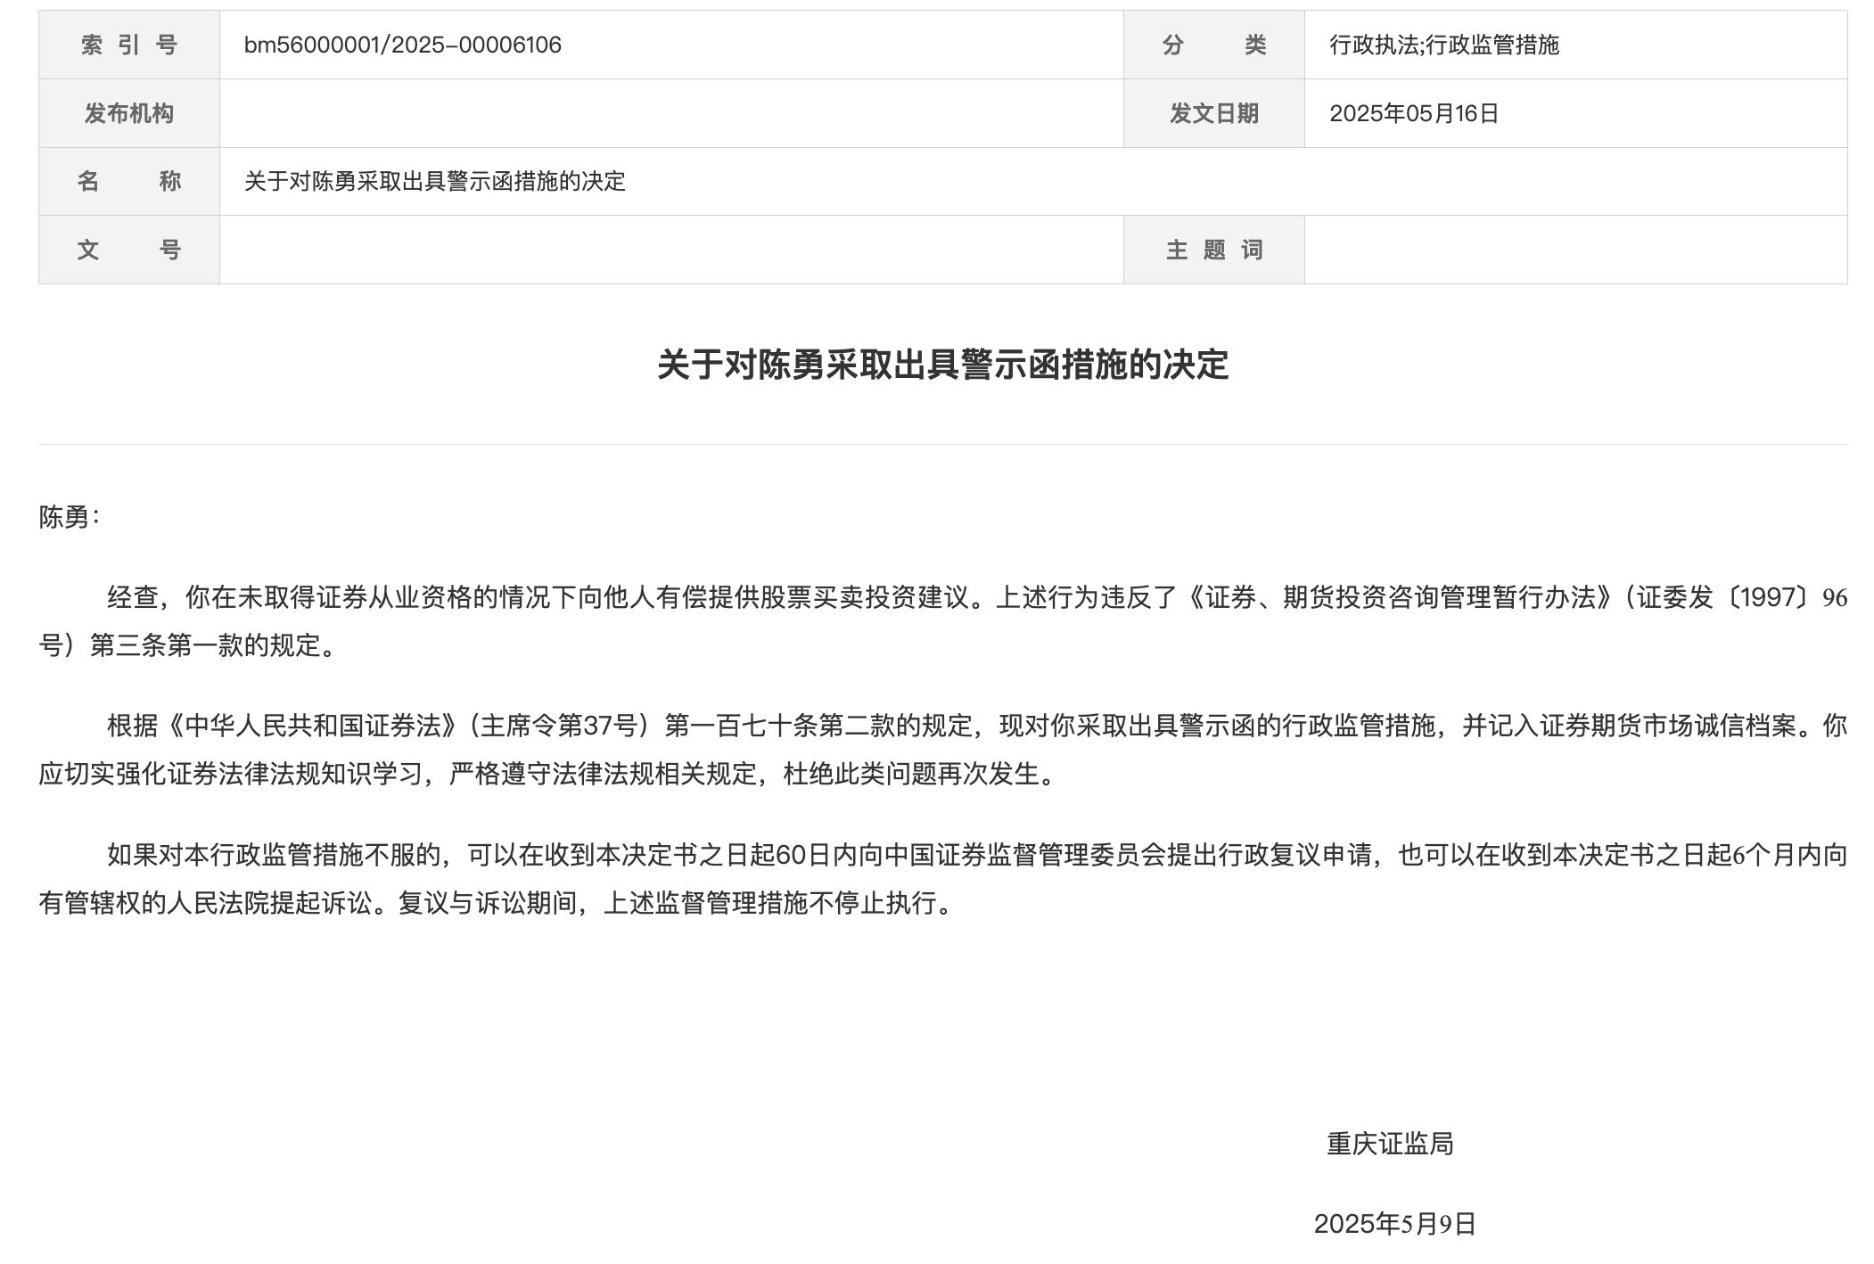Click the empty 文号 value cell
Viewport: 1874px width, 1264px height.
670,250
